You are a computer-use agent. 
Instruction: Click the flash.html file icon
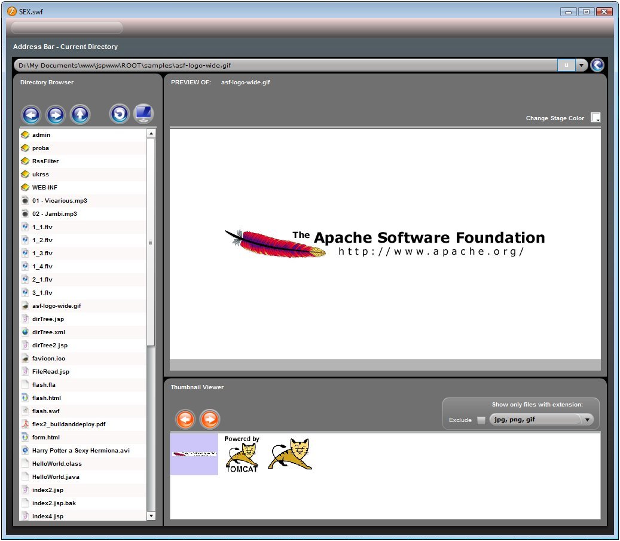(x=25, y=398)
